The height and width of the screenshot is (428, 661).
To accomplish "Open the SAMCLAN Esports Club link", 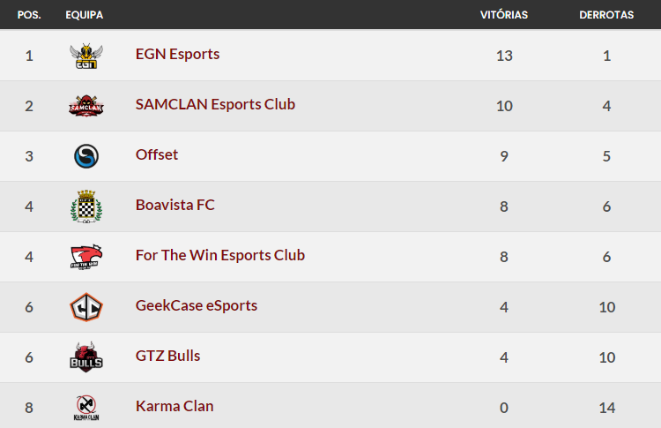I will (x=215, y=104).
